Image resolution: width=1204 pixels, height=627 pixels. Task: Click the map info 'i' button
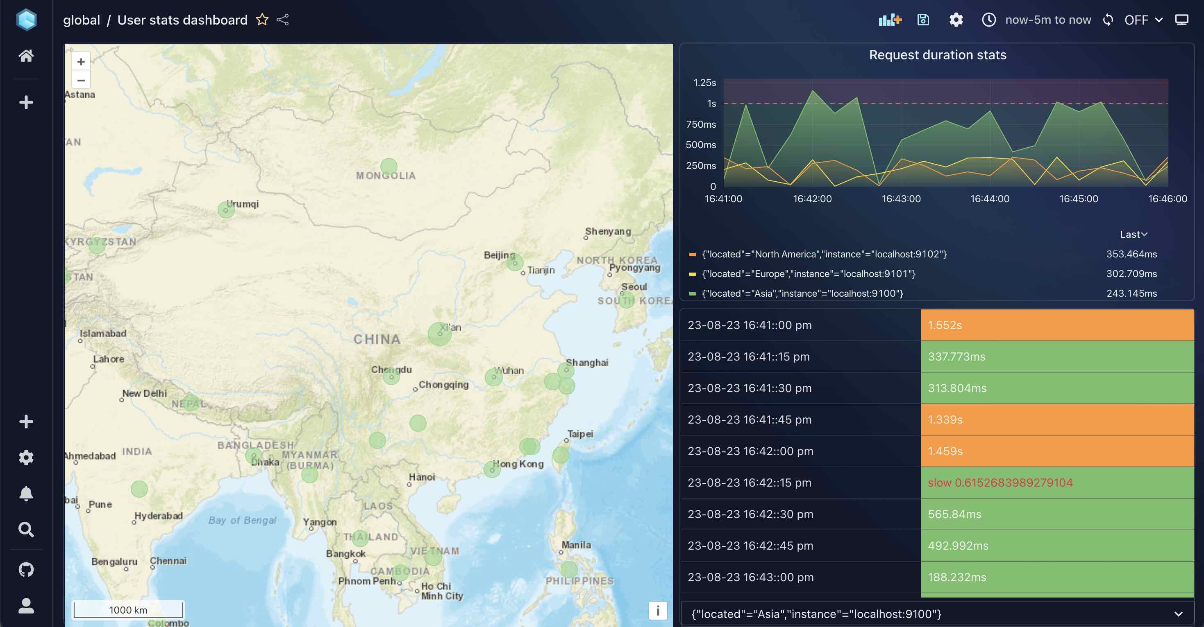point(658,610)
